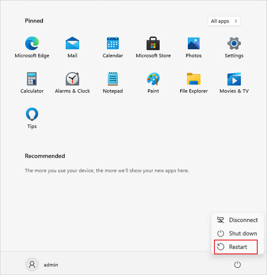Open the Calendar app

(113, 44)
